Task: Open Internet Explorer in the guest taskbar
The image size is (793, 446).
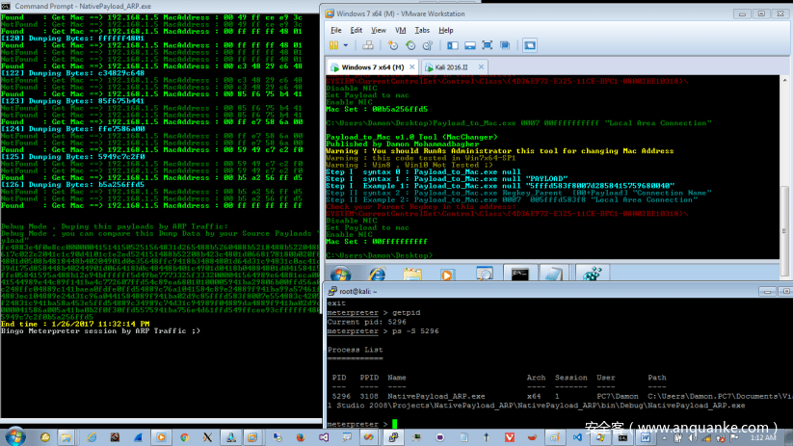Action: click(x=377, y=274)
